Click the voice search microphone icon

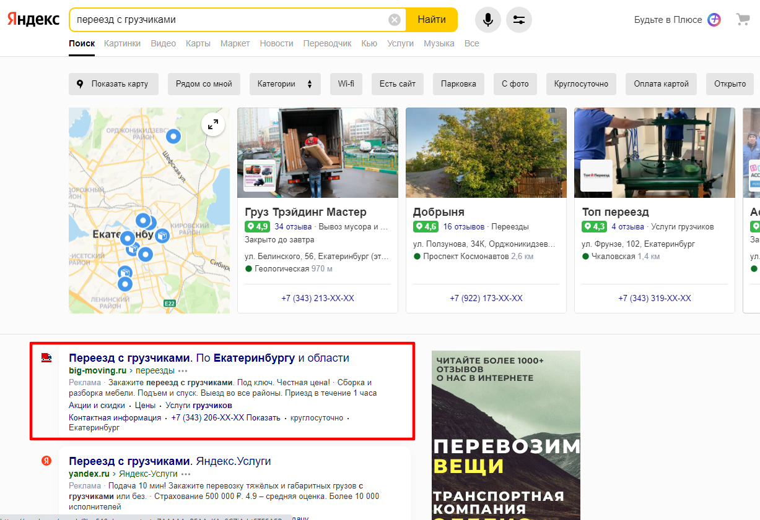click(x=488, y=20)
